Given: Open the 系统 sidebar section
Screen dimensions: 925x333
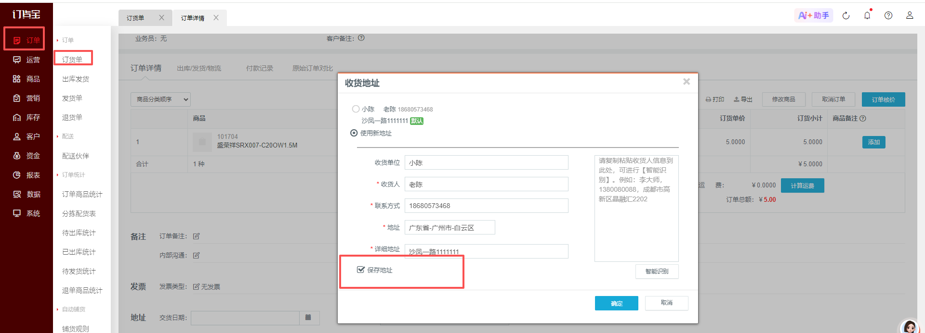Looking at the screenshot, I should [x=26, y=213].
